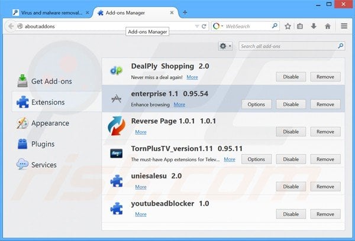Close the Virus and malware removal tab
This screenshot has width=355, height=241.
pyautogui.click(x=87, y=12)
